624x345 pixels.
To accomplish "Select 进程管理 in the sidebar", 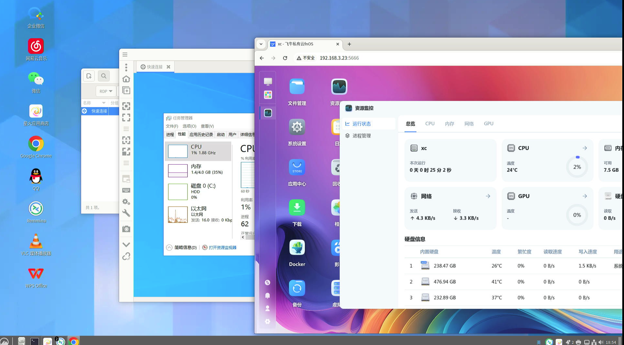I will [x=361, y=136].
